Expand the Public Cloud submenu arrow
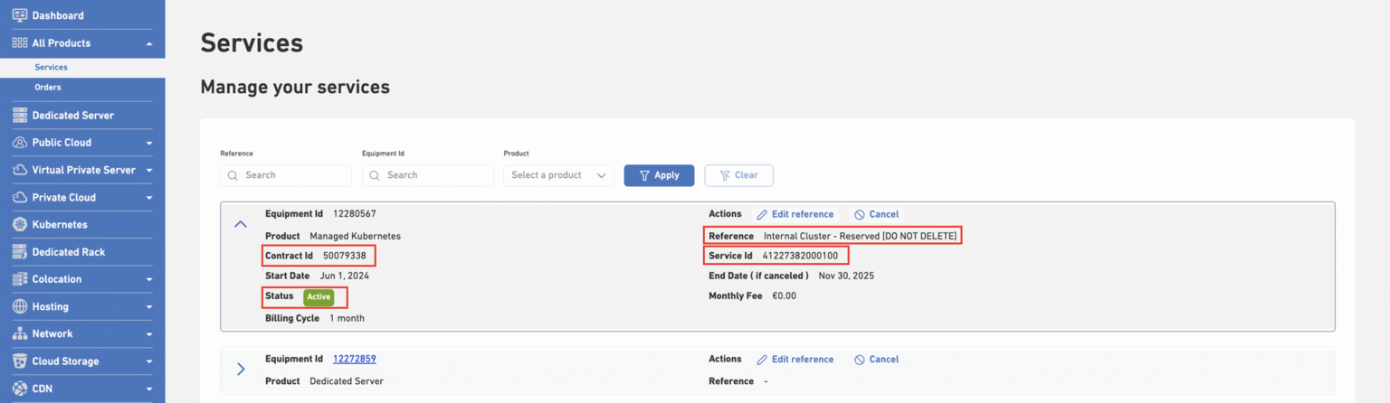Screen dimensions: 1390x403 (x=149, y=143)
